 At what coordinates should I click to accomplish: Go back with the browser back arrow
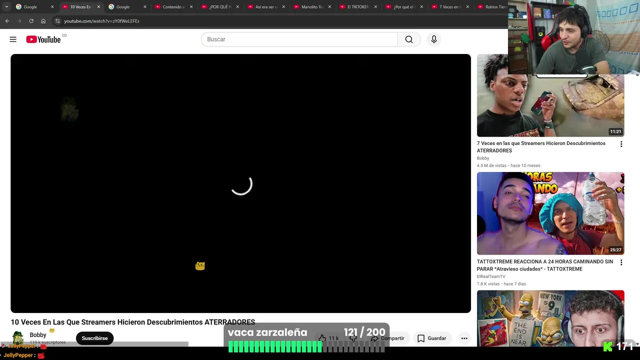7,21
